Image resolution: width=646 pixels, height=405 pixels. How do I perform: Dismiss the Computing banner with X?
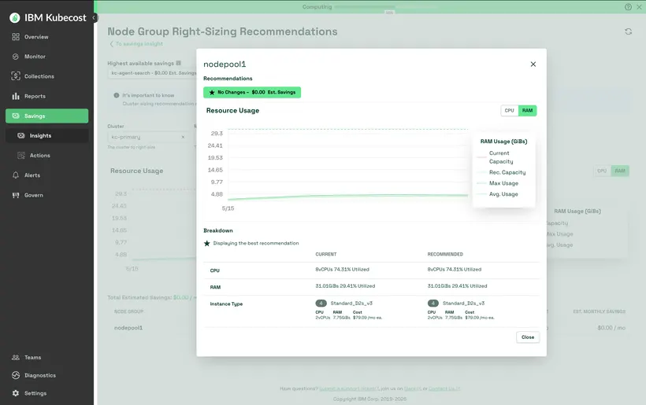[639, 7]
